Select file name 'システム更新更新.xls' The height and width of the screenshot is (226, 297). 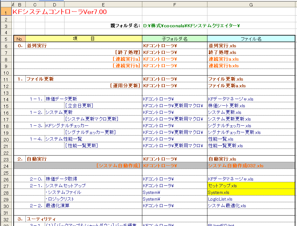point(229,119)
